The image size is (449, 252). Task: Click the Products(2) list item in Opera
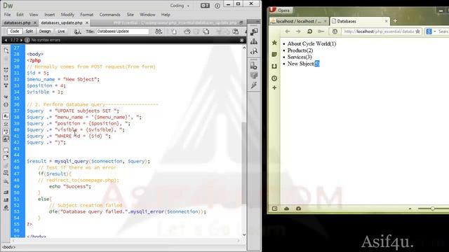pyautogui.click(x=300, y=50)
